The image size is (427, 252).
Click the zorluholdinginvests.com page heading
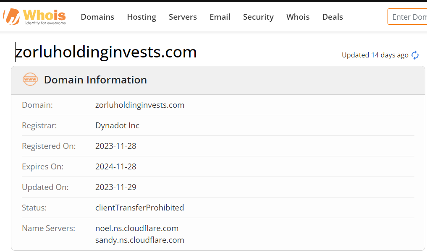106,52
